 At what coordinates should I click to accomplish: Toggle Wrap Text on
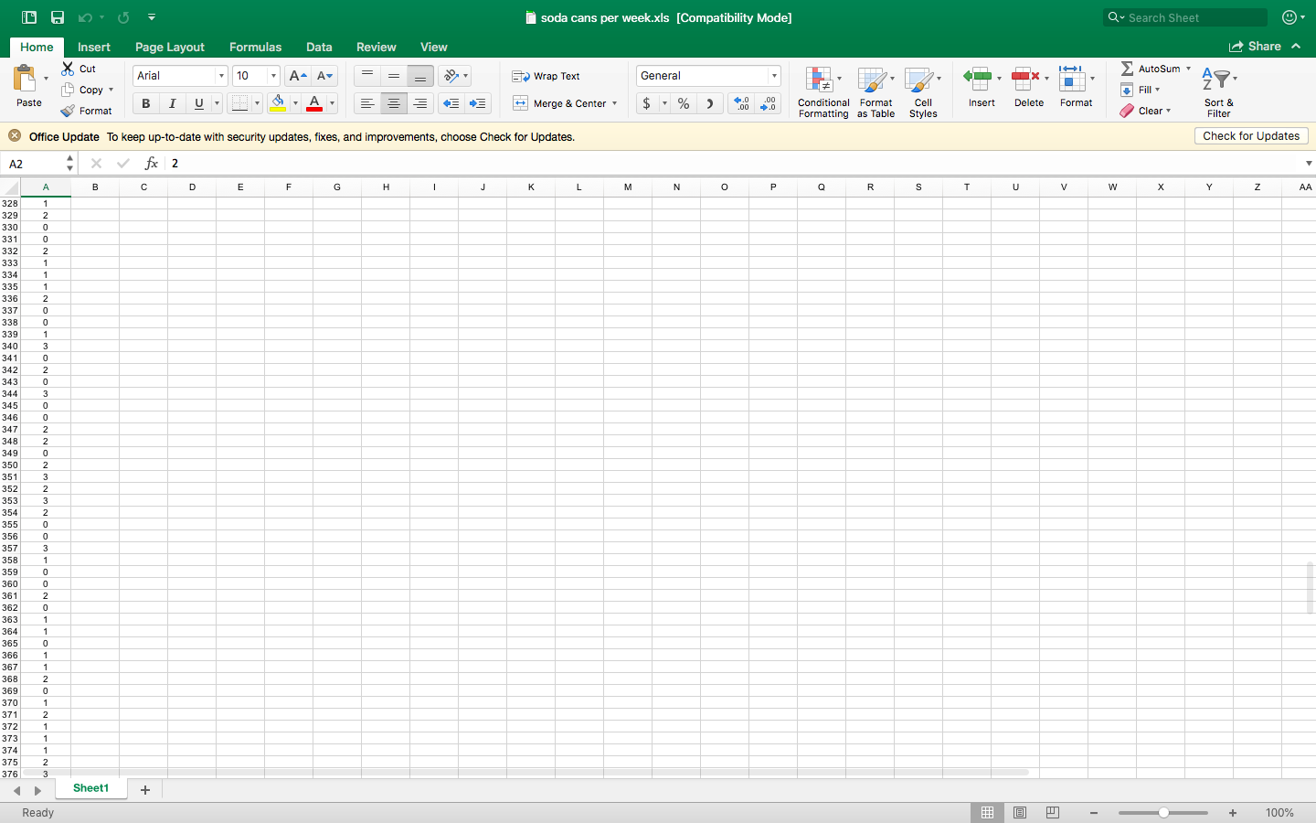[x=546, y=76]
